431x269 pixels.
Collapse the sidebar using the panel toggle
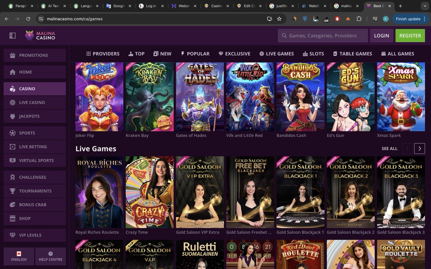[12, 35]
